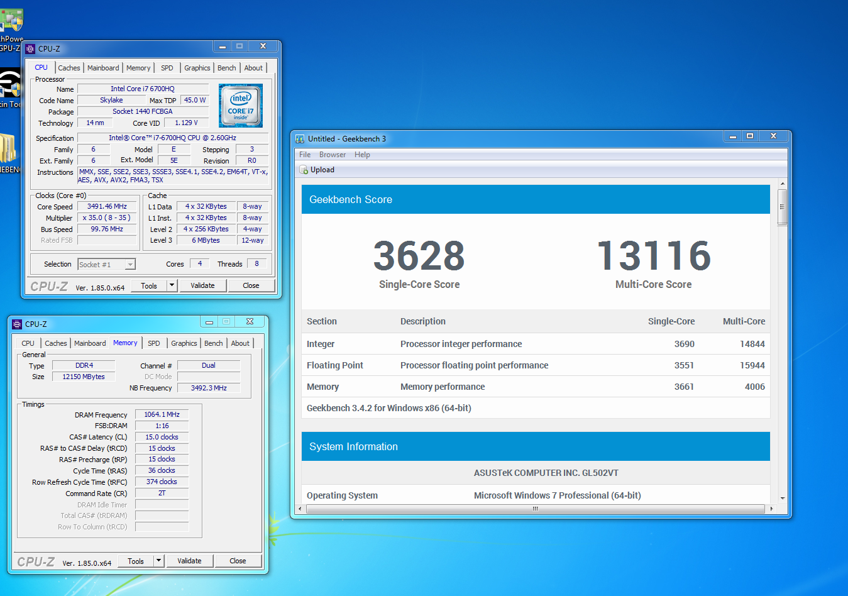
Task: Open the About tab in the top CPU-Z window
Action: click(x=253, y=68)
